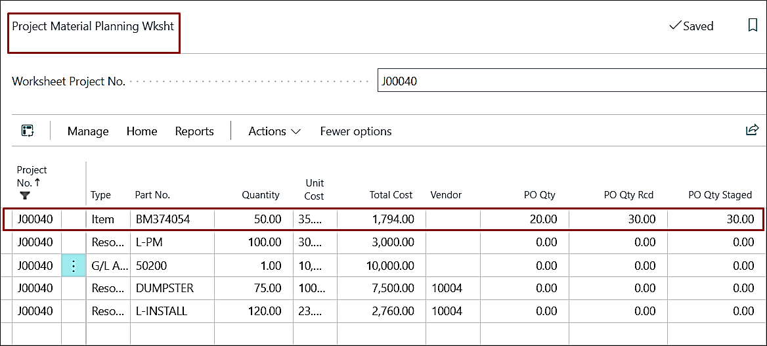
Task: Open the Reports menu
Action: pyautogui.click(x=194, y=131)
